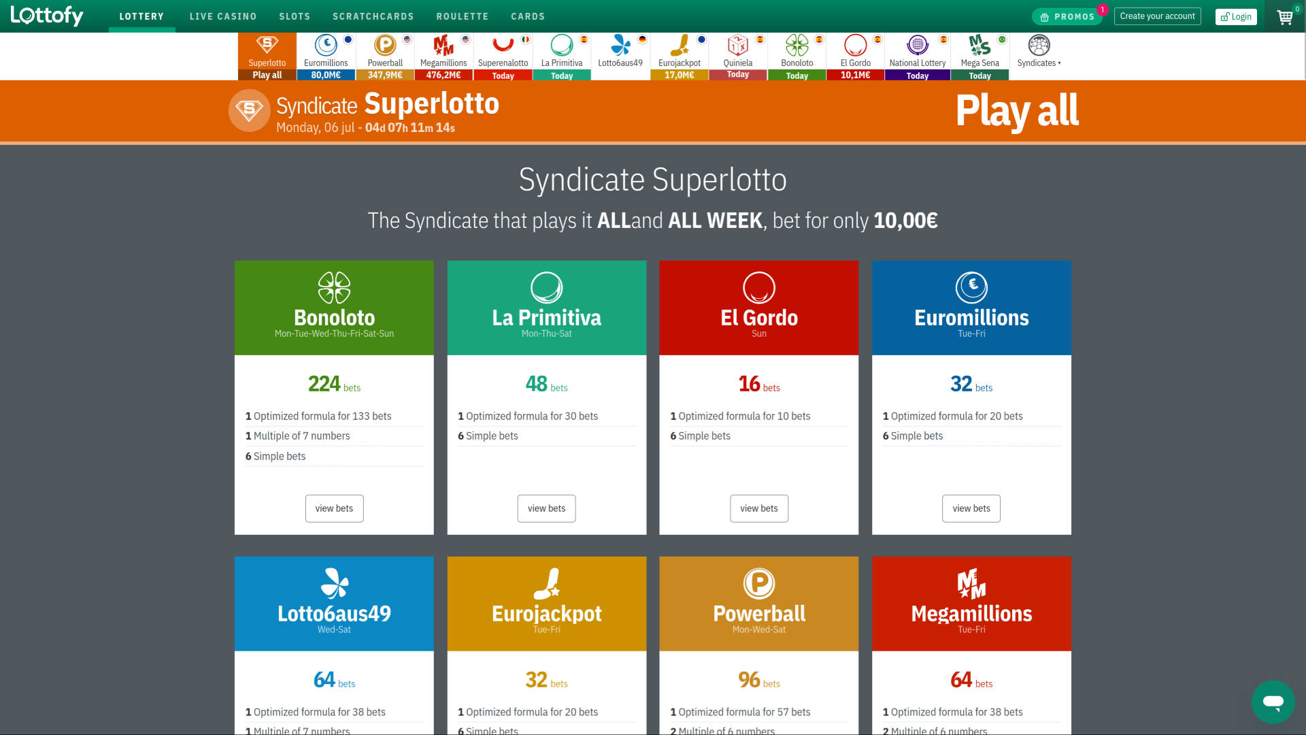View bets for Bonoloto

click(x=334, y=508)
